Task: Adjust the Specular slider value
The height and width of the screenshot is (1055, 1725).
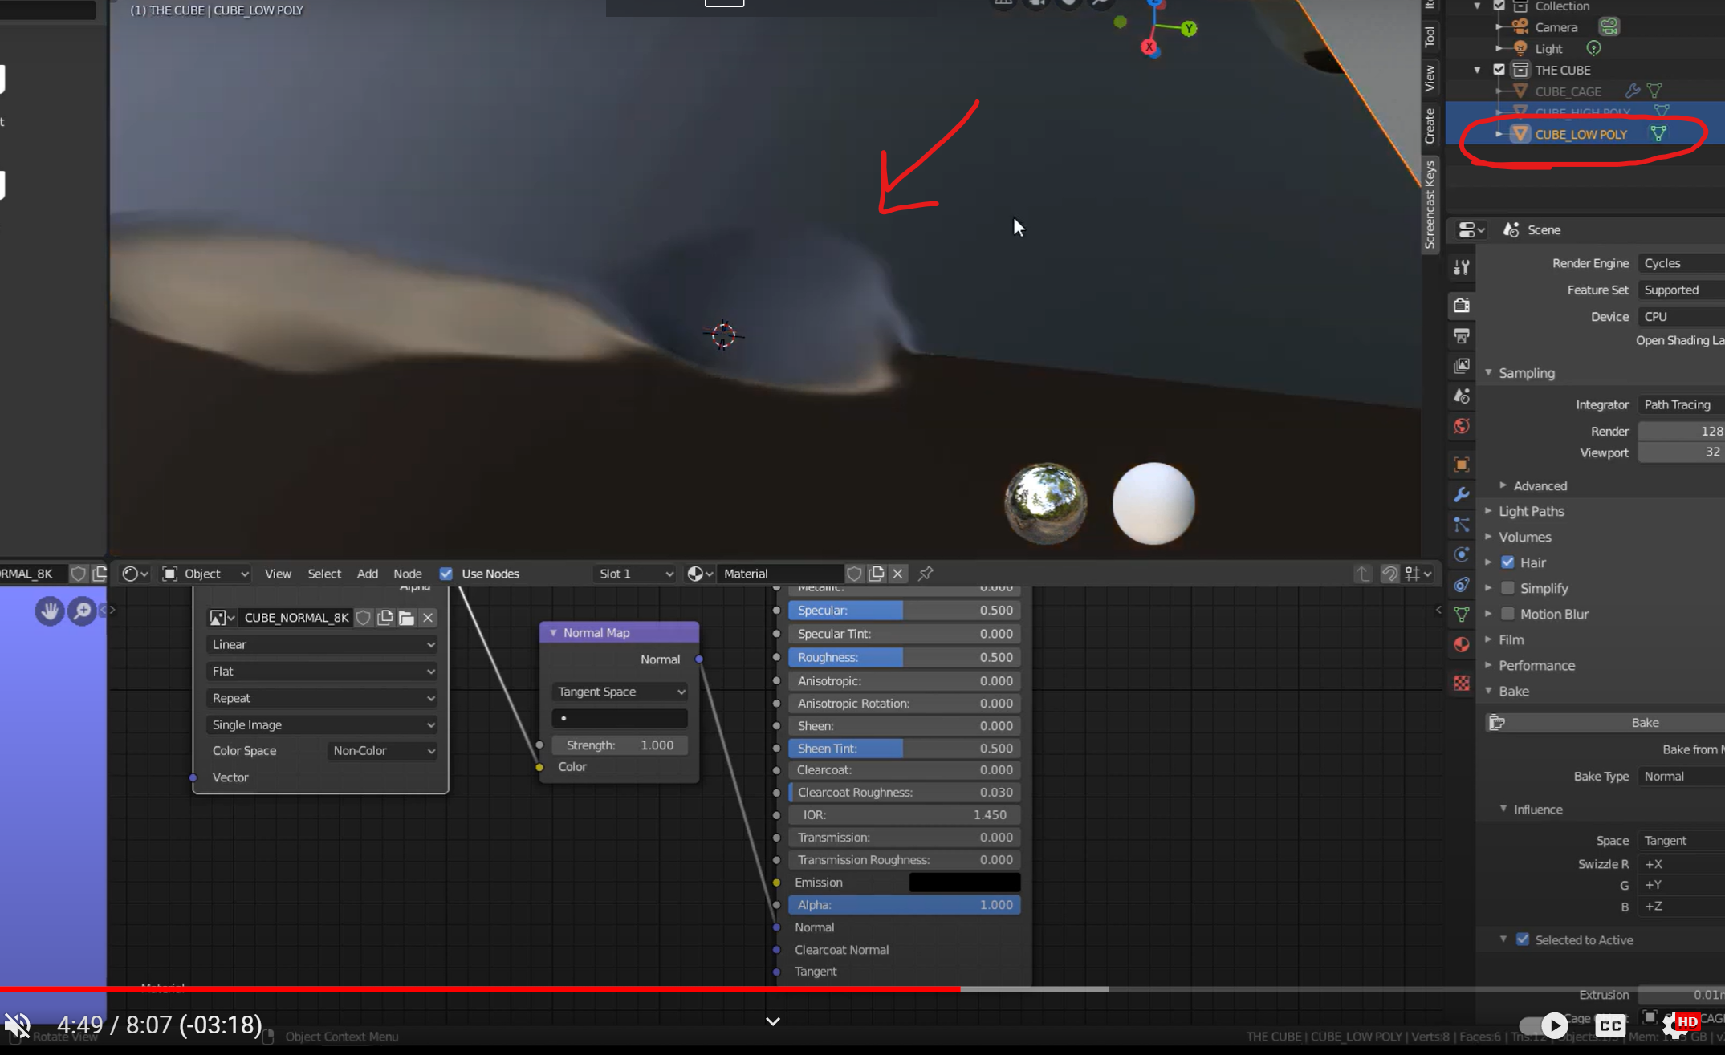Action: [904, 611]
